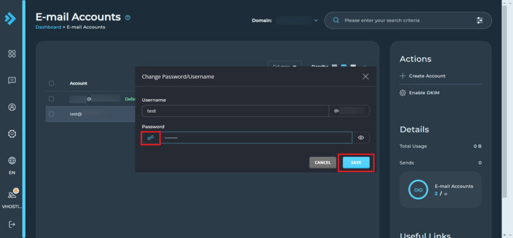Screen dimensions: 513x238
Task: Check the default account row checkbox
Action: point(51,99)
